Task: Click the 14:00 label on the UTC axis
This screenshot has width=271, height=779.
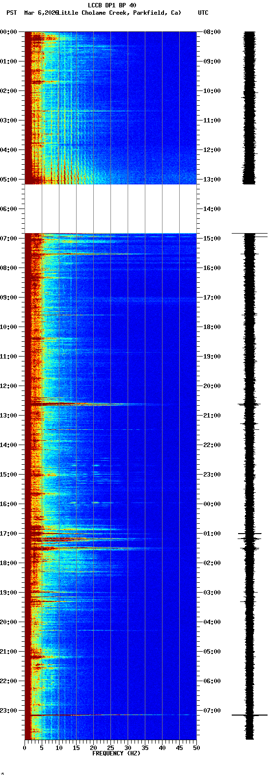Action: [212, 209]
